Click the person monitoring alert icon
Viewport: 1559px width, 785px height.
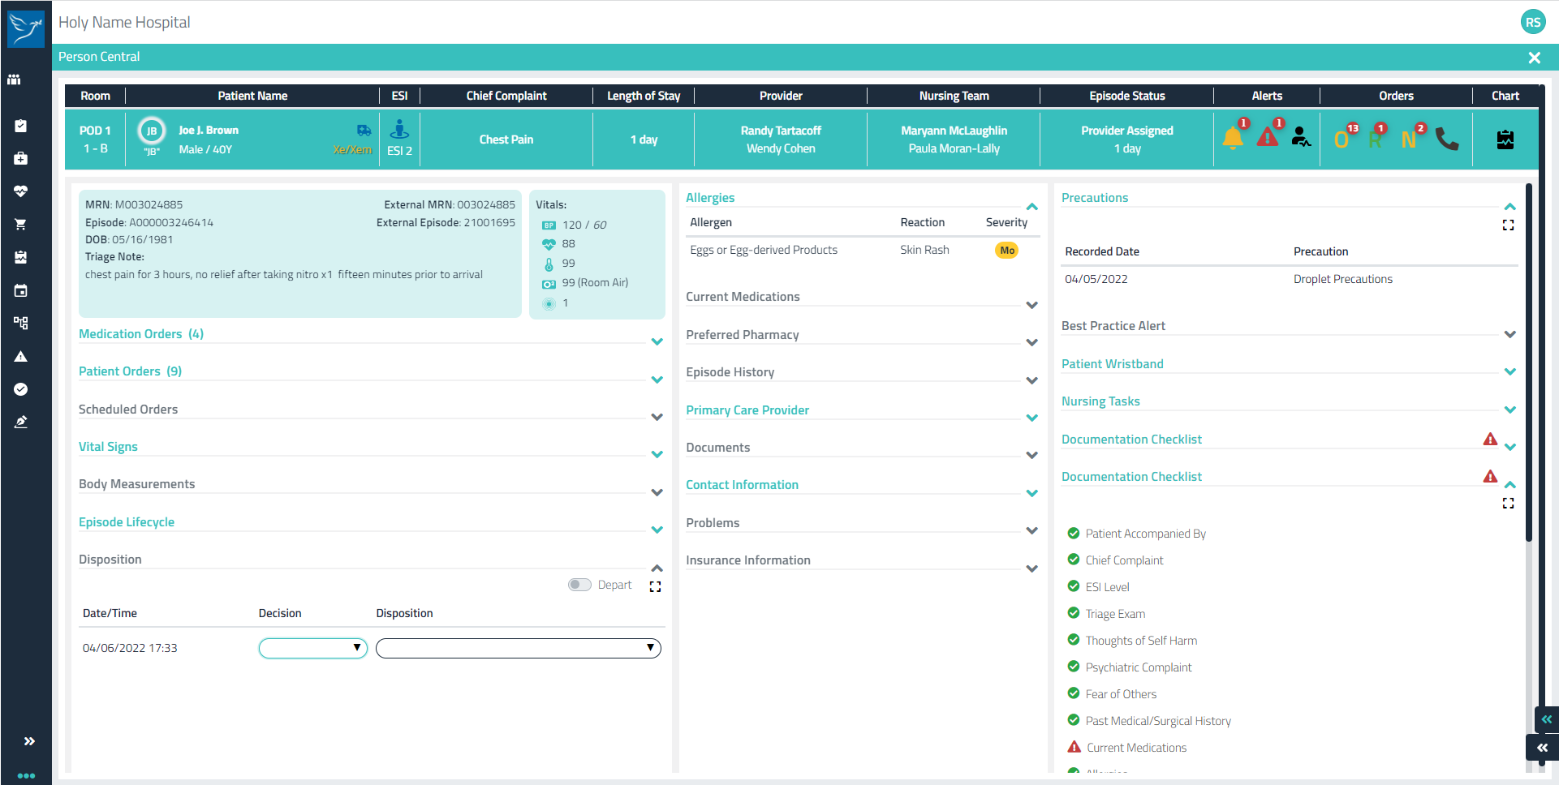click(1301, 137)
